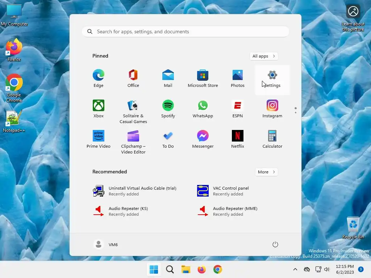This screenshot has height=278, width=371.
Task: Click the volume speaker tray icon
Action: (327, 269)
